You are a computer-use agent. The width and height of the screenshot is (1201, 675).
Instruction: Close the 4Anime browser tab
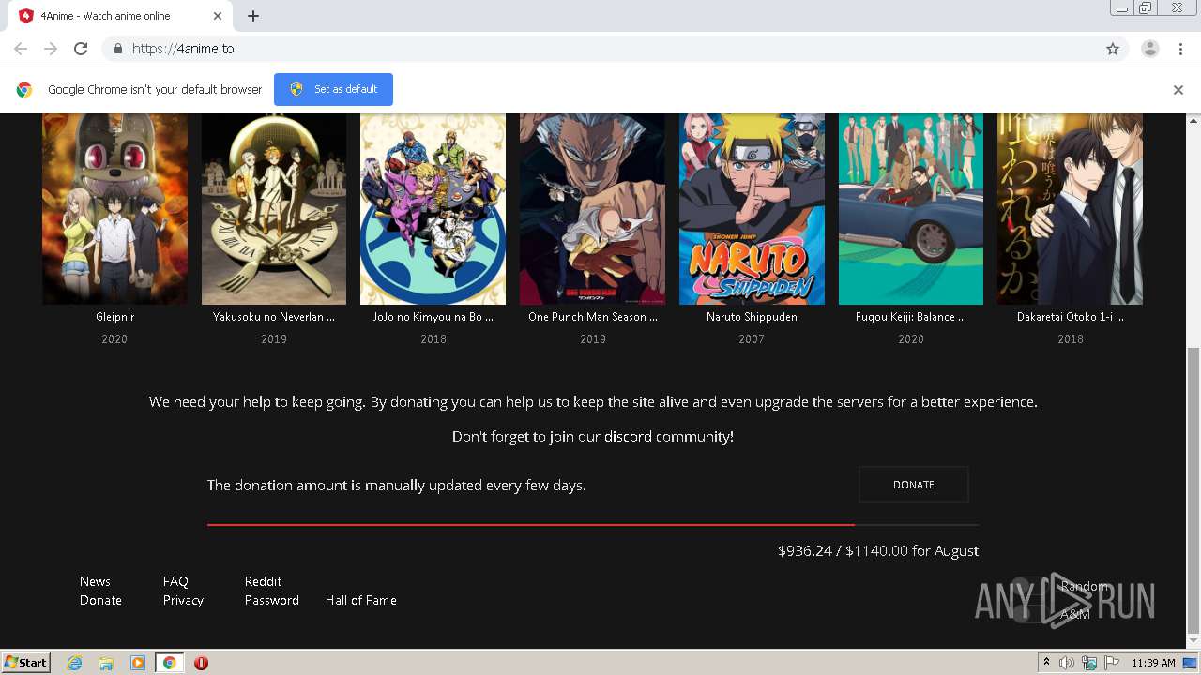tap(218, 16)
